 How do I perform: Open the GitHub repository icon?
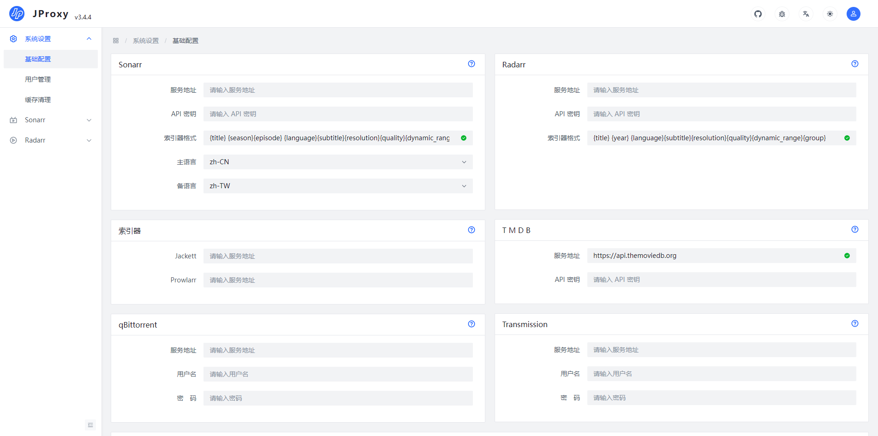coord(758,14)
